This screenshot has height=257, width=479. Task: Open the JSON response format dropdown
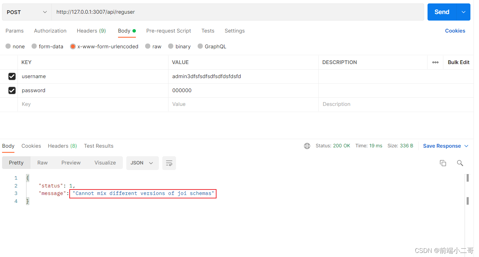pyautogui.click(x=142, y=163)
